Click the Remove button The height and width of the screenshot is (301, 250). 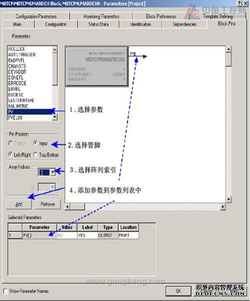[x=48, y=204]
